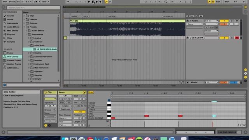Select Audio Effects category in browser
This screenshot has width=249, height=140.
pyautogui.click(x=13, y=27)
